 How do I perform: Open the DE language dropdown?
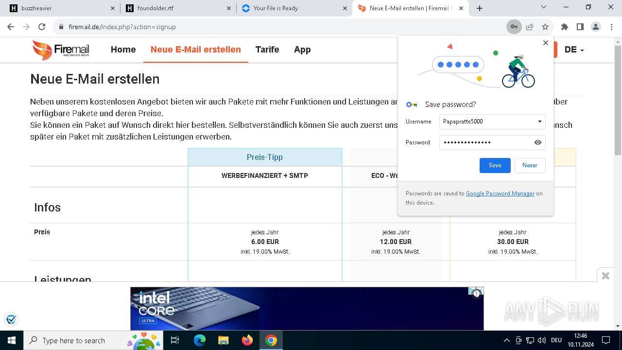pyautogui.click(x=574, y=50)
